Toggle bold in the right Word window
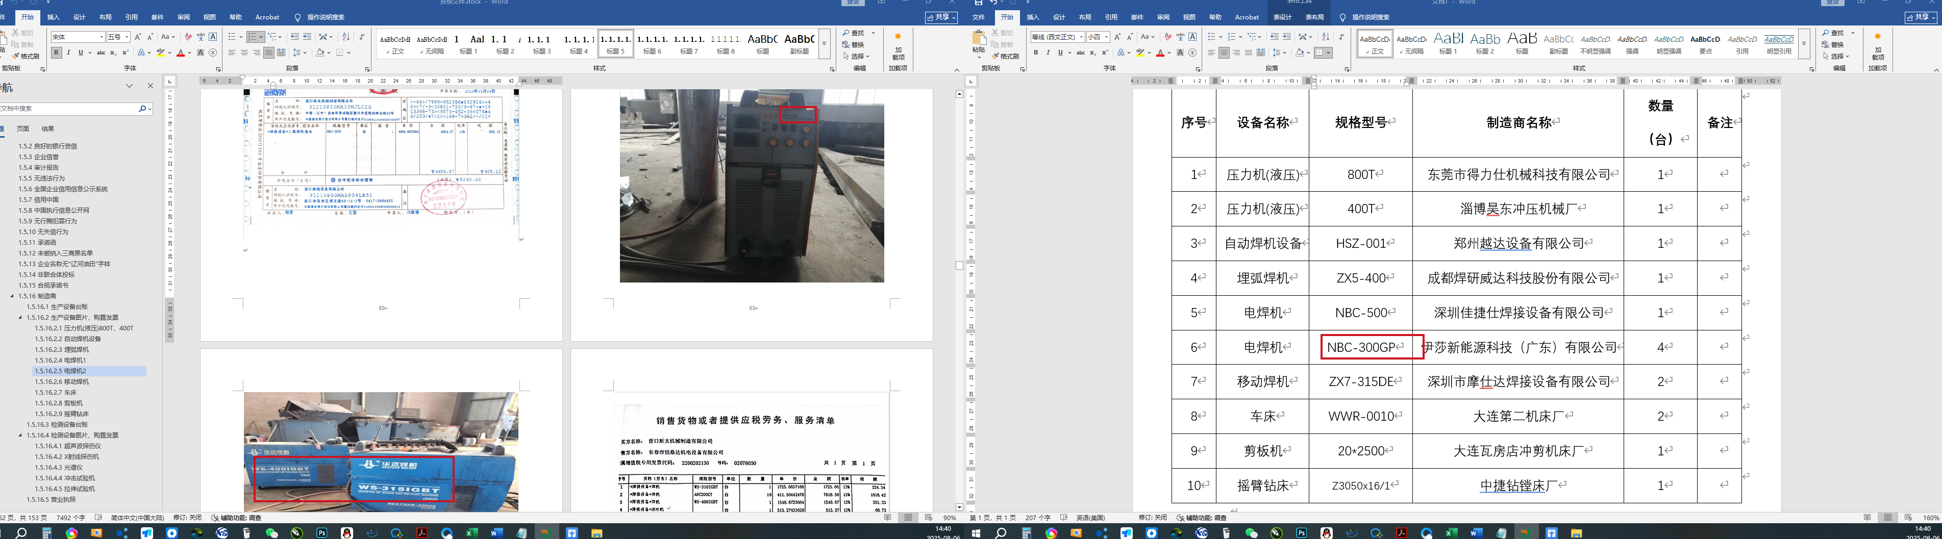Viewport: 1942px width, 539px height. point(1036,53)
